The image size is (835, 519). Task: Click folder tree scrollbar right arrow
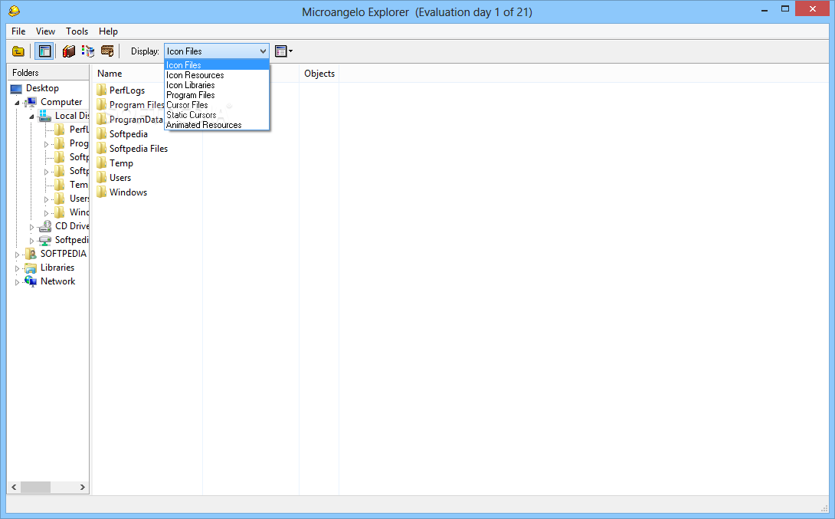(x=82, y=487)
